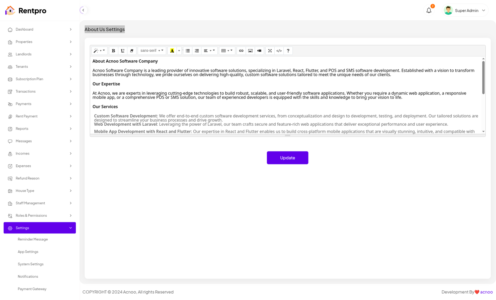This screenshot has width=496, height=300.
Task: Insert a numbered ordered list
Action: [x=197, y=51]
